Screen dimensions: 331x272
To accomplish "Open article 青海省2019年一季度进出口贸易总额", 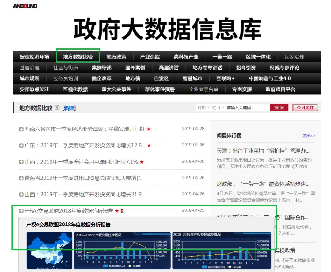I will coord(83,178).
